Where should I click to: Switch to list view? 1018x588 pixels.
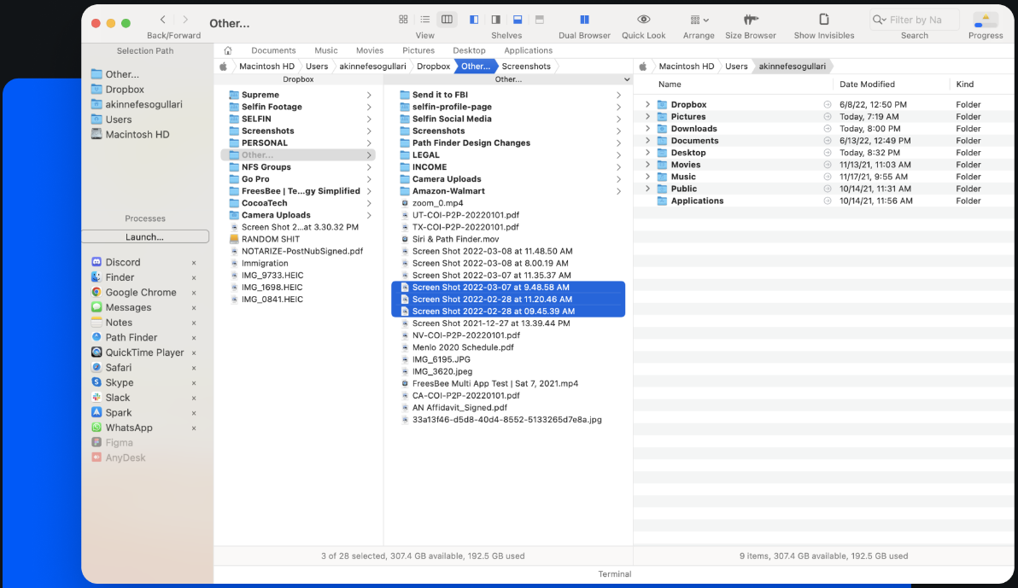point(424,20)
